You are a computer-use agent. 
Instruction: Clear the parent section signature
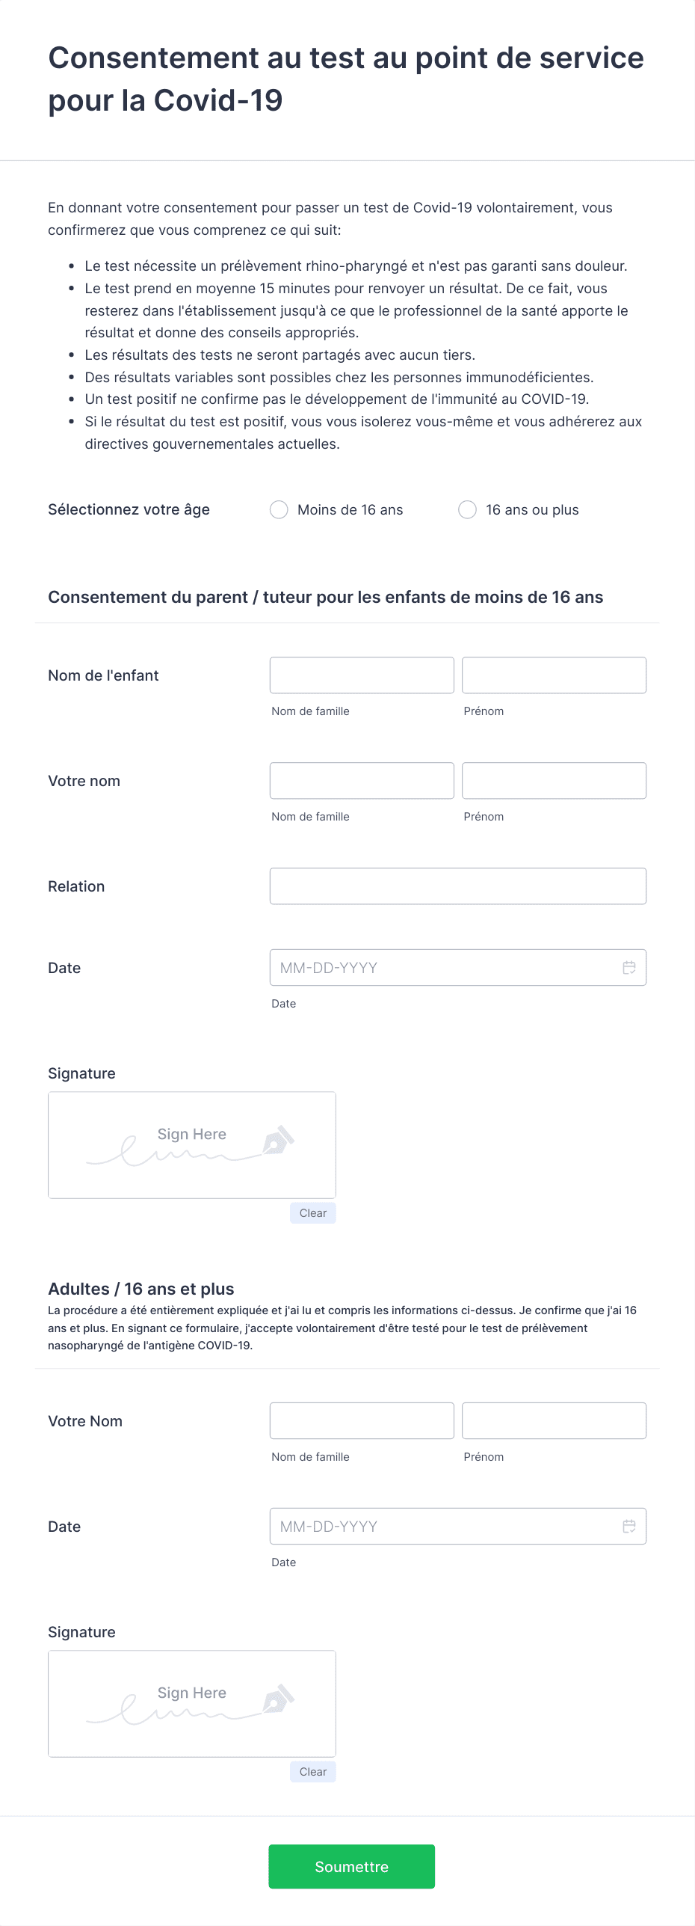click(313, 1212)
